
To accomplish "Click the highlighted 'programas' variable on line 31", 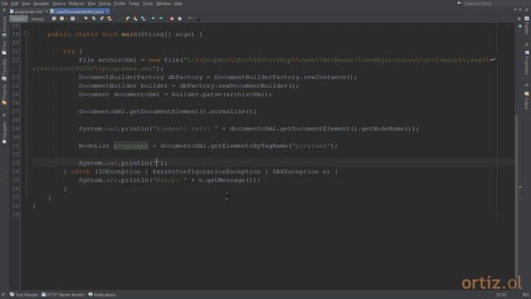I will 131,146.
